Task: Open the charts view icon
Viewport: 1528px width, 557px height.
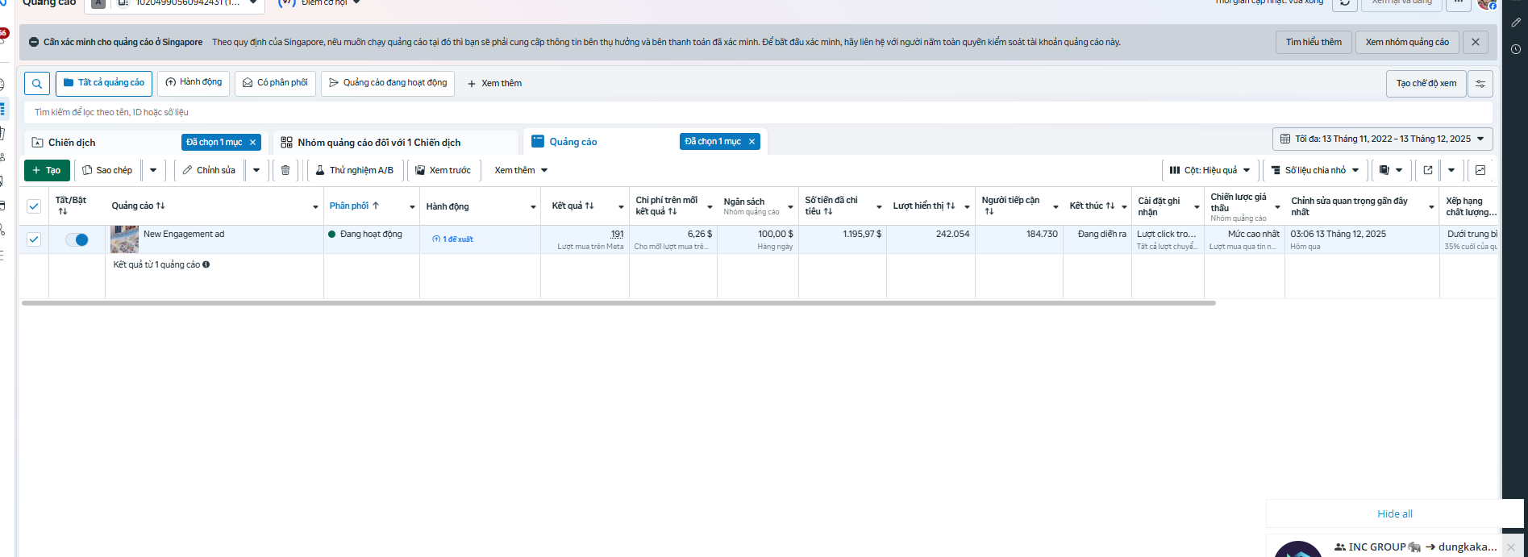Action: (1480, 170)
